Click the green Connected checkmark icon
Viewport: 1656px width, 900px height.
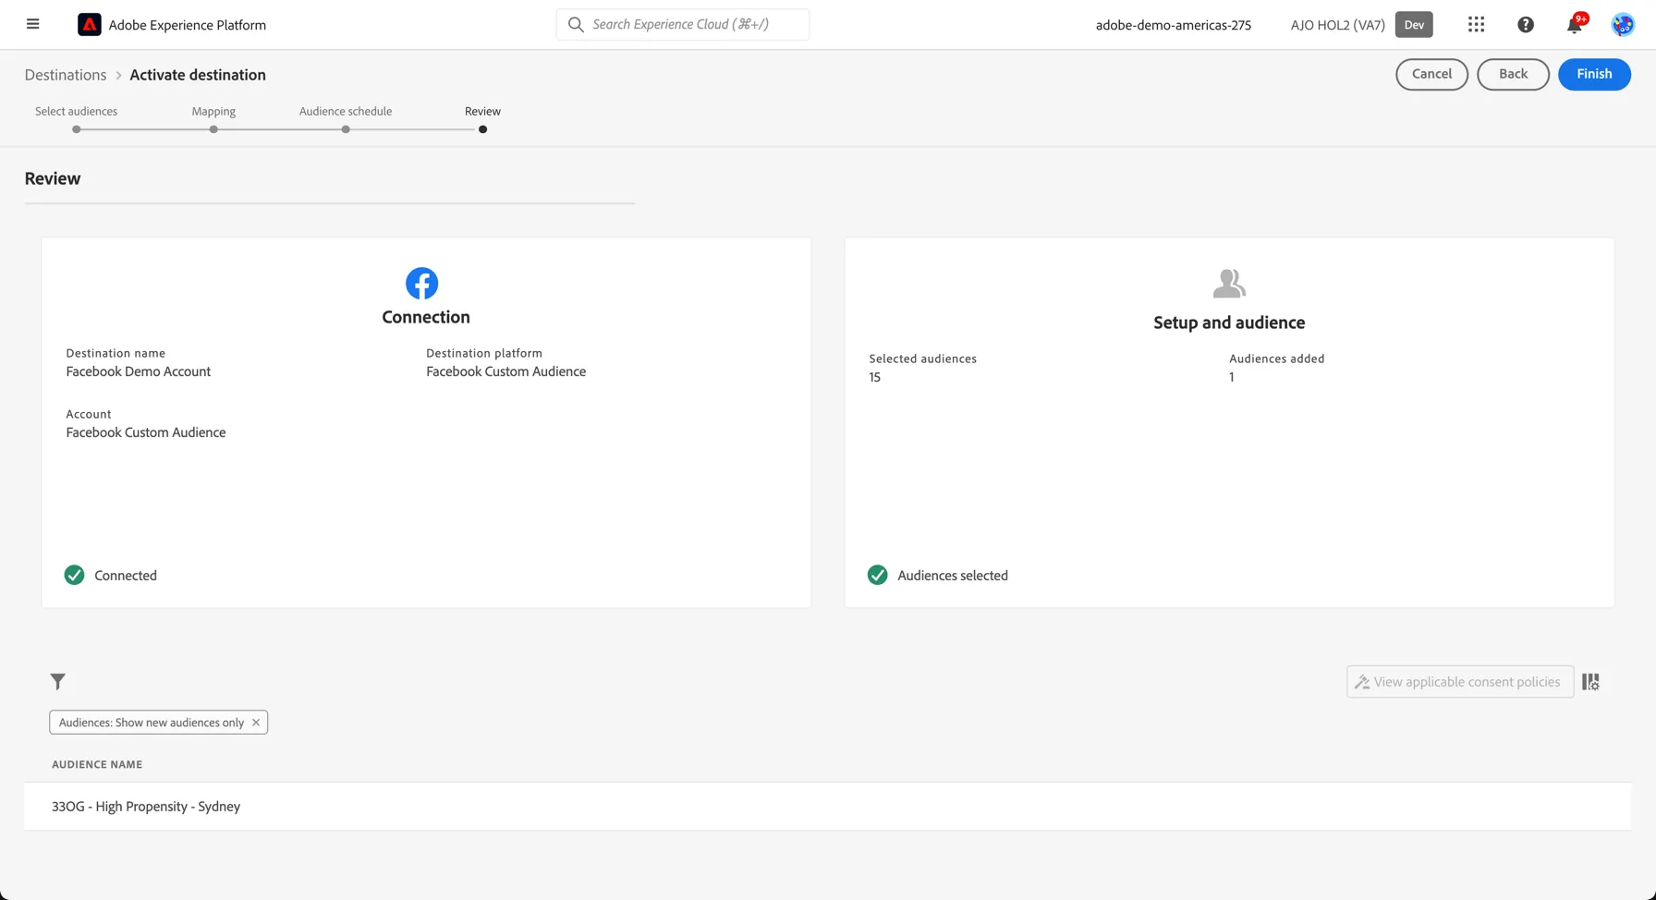[75, 576]
